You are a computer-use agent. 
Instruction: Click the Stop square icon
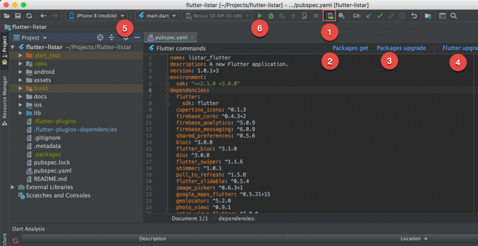[316, 16]
